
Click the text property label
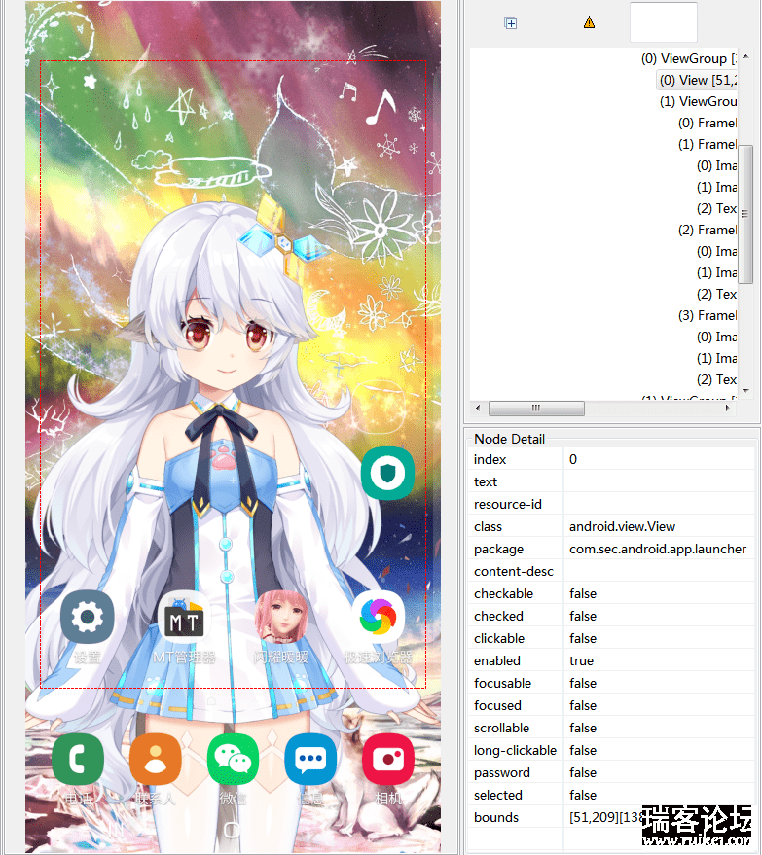pos(486,482)
